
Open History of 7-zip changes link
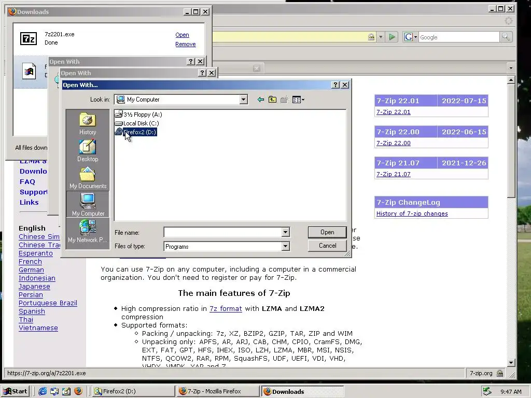412,214
